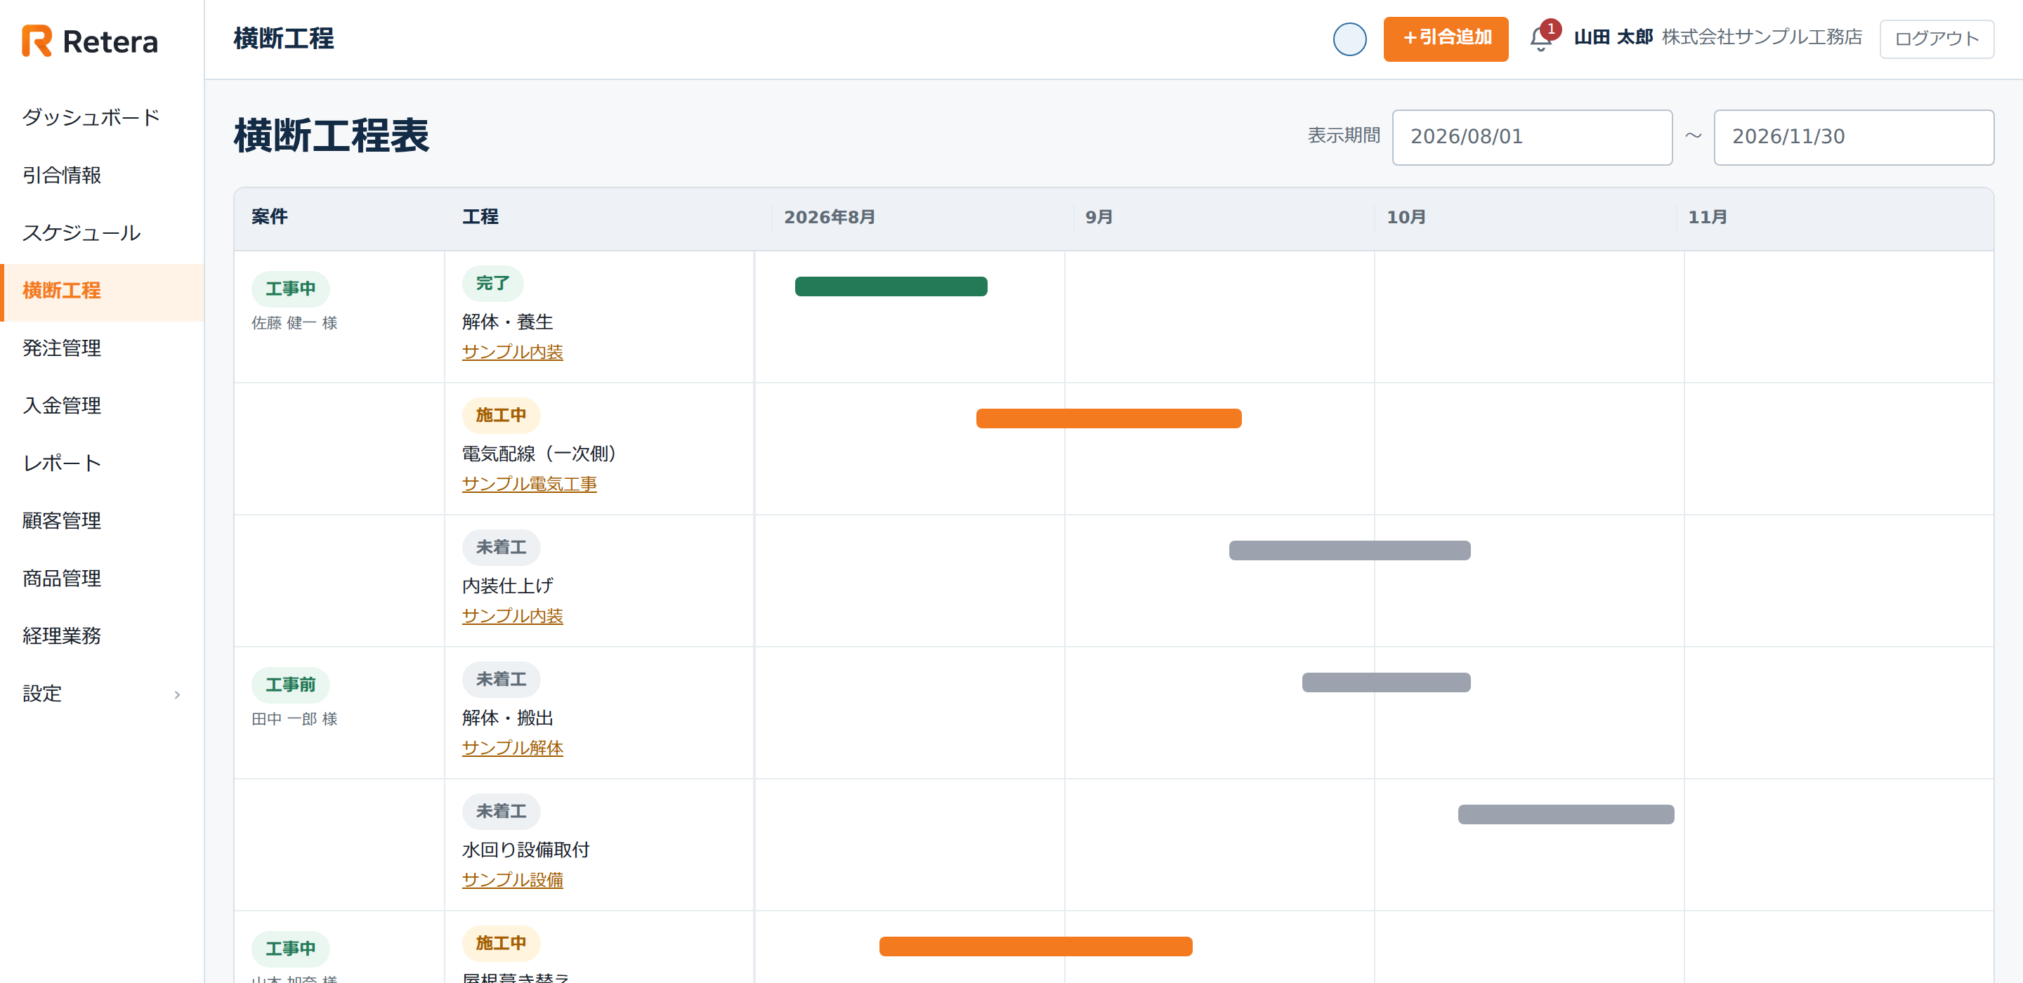Click the 11月 column header

pos(1708,218)
